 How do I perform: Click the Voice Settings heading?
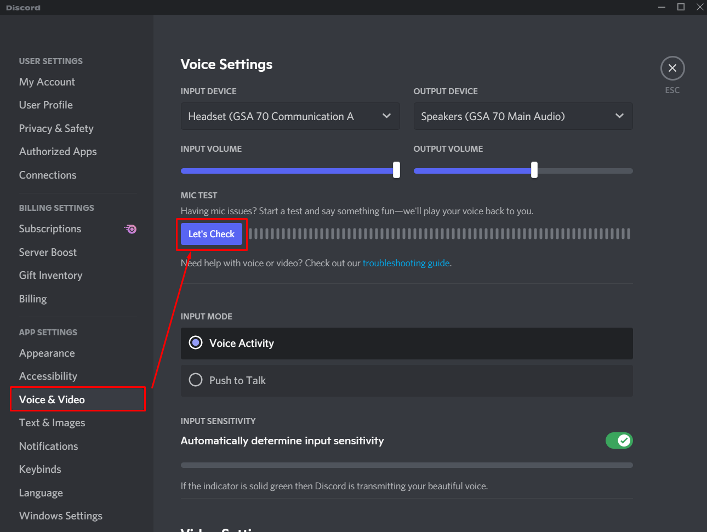(x=226, y=64)
